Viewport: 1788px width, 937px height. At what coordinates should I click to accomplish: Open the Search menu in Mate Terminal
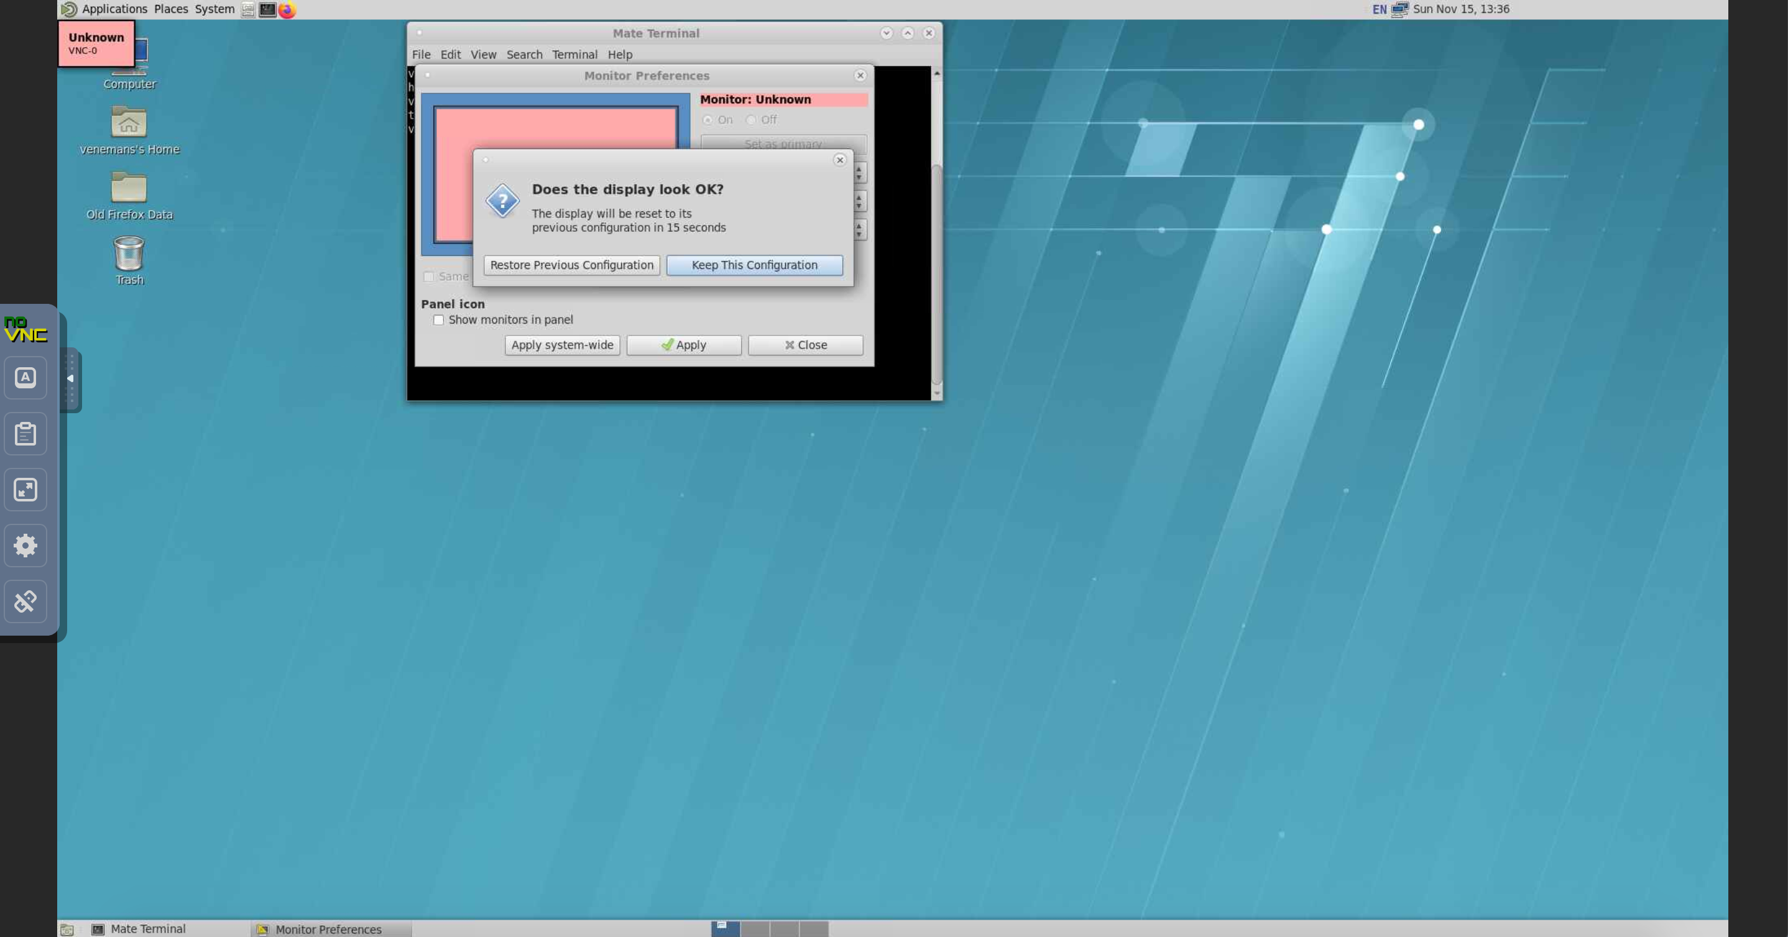pyautogui.click(x=524, y=54)
